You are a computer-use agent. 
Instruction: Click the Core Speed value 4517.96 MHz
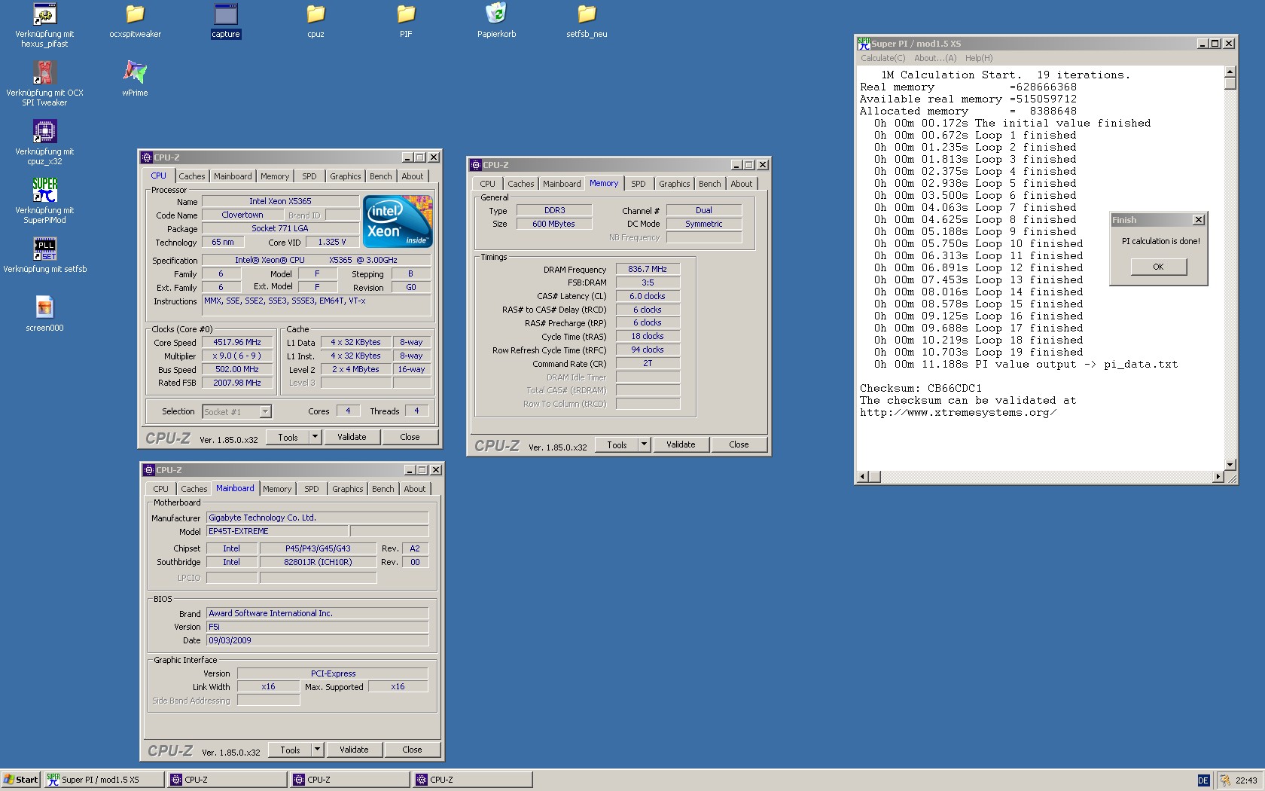237,342
